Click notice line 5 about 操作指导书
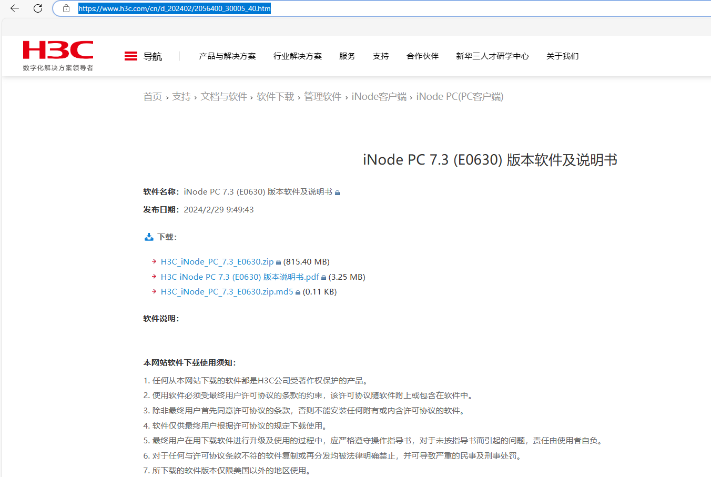Image resolution: width=711 pixels, height=477 pixels. coord(374,441)
